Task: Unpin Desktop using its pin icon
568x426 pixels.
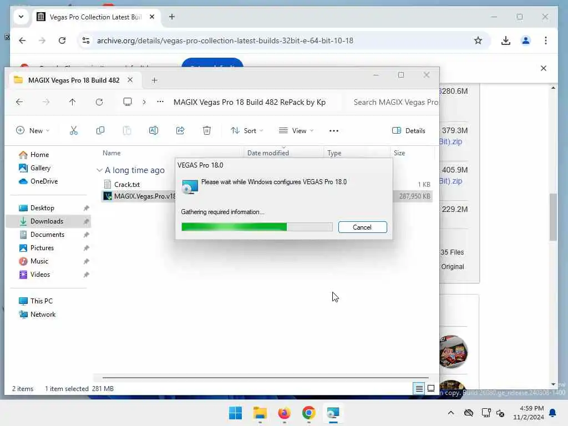Action: pos(86,208)
